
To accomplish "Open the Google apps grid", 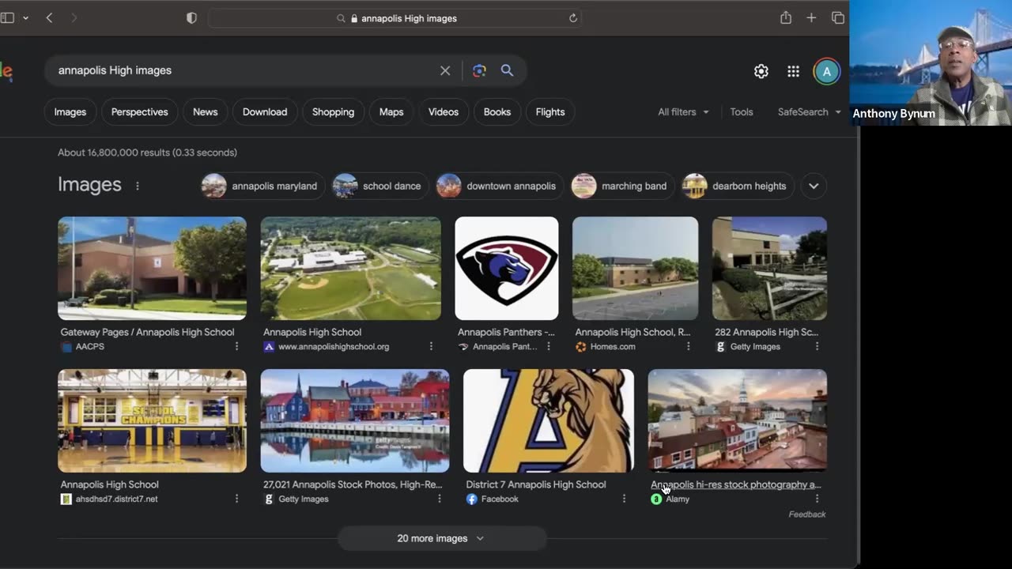I will [793, 72].
